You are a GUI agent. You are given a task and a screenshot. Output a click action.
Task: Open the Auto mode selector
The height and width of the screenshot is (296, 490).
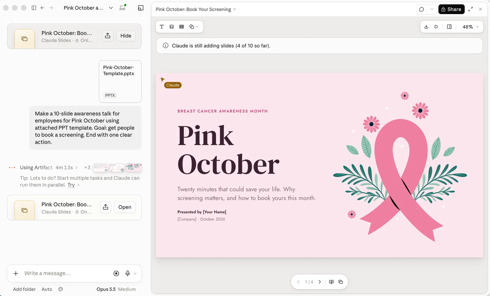click(47, 289)
